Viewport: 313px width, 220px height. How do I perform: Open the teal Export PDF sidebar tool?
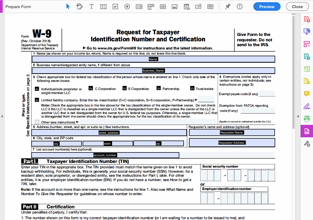pos(307,56)
